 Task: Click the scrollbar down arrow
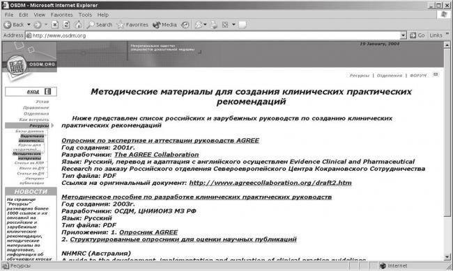click(x=447, y=256)
